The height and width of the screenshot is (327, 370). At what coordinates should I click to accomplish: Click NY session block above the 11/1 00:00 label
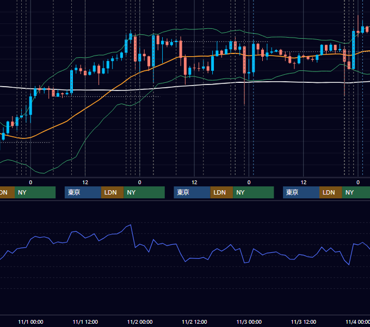(x=35, y=192)
